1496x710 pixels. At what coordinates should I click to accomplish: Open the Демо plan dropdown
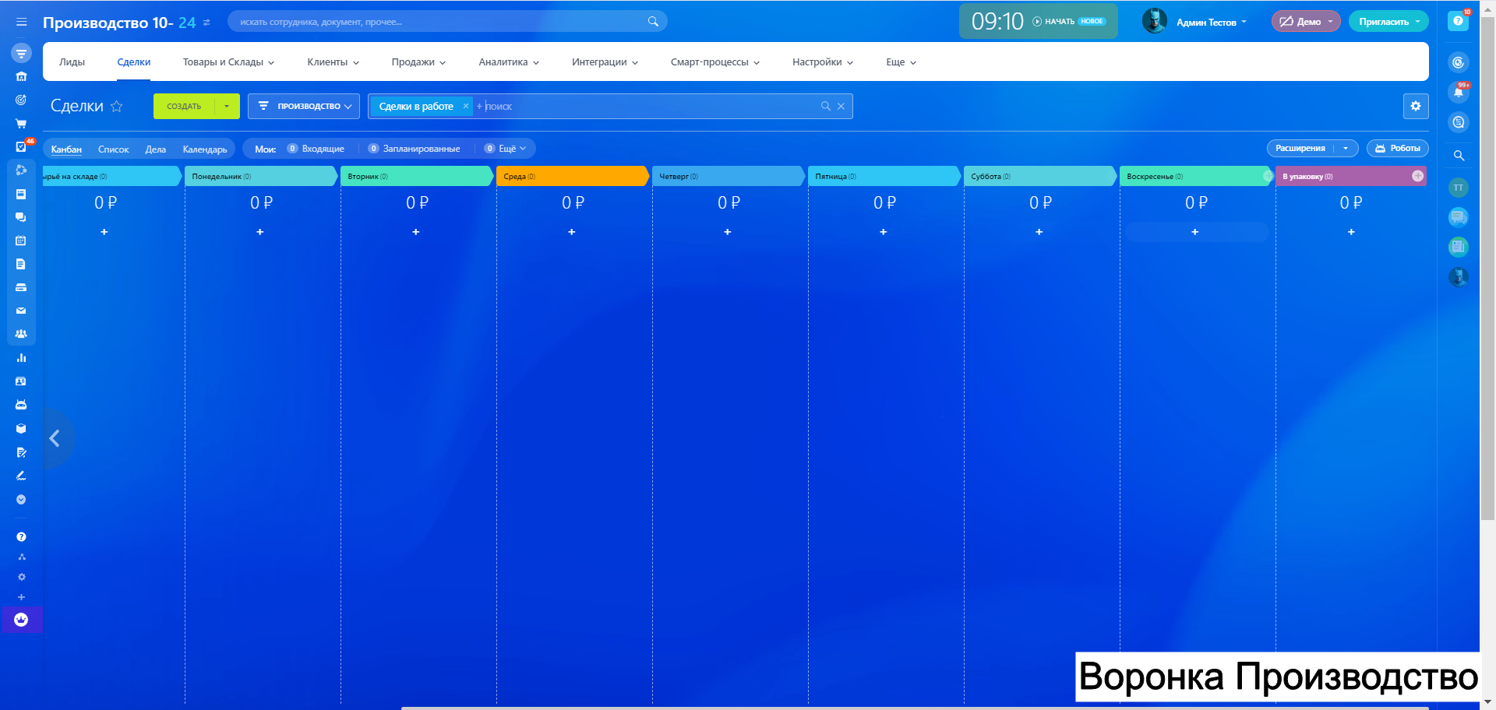click(x=1306, y=22)
